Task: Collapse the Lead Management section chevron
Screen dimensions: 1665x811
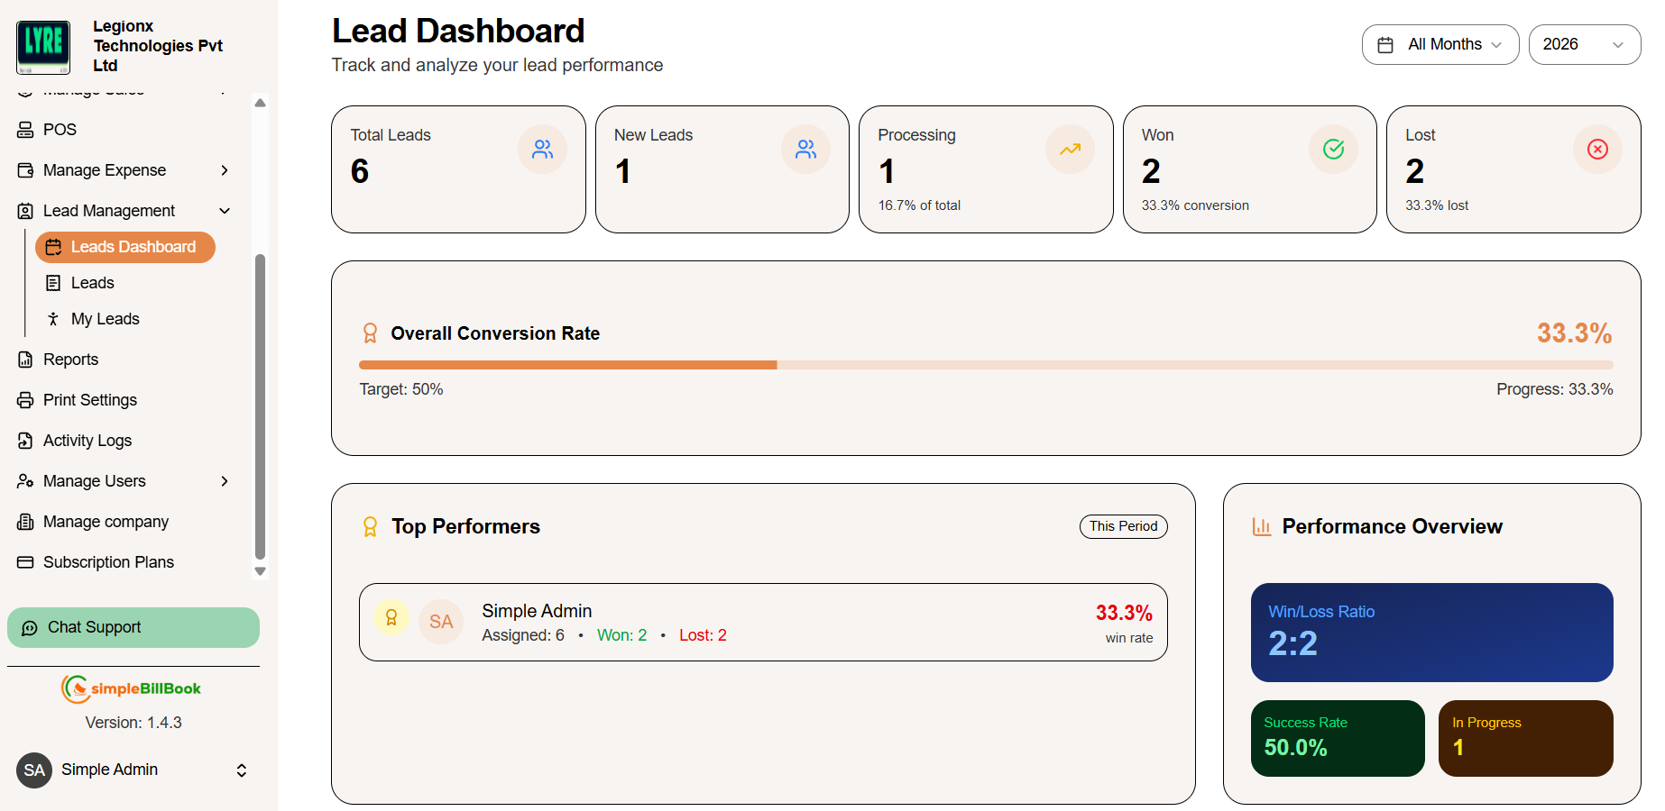Action: (x=225, y=211)
